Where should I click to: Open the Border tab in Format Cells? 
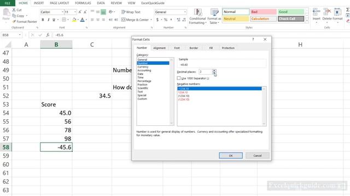[194, 48]
